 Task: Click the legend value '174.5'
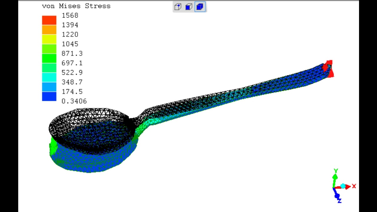[x=72, y=92]
